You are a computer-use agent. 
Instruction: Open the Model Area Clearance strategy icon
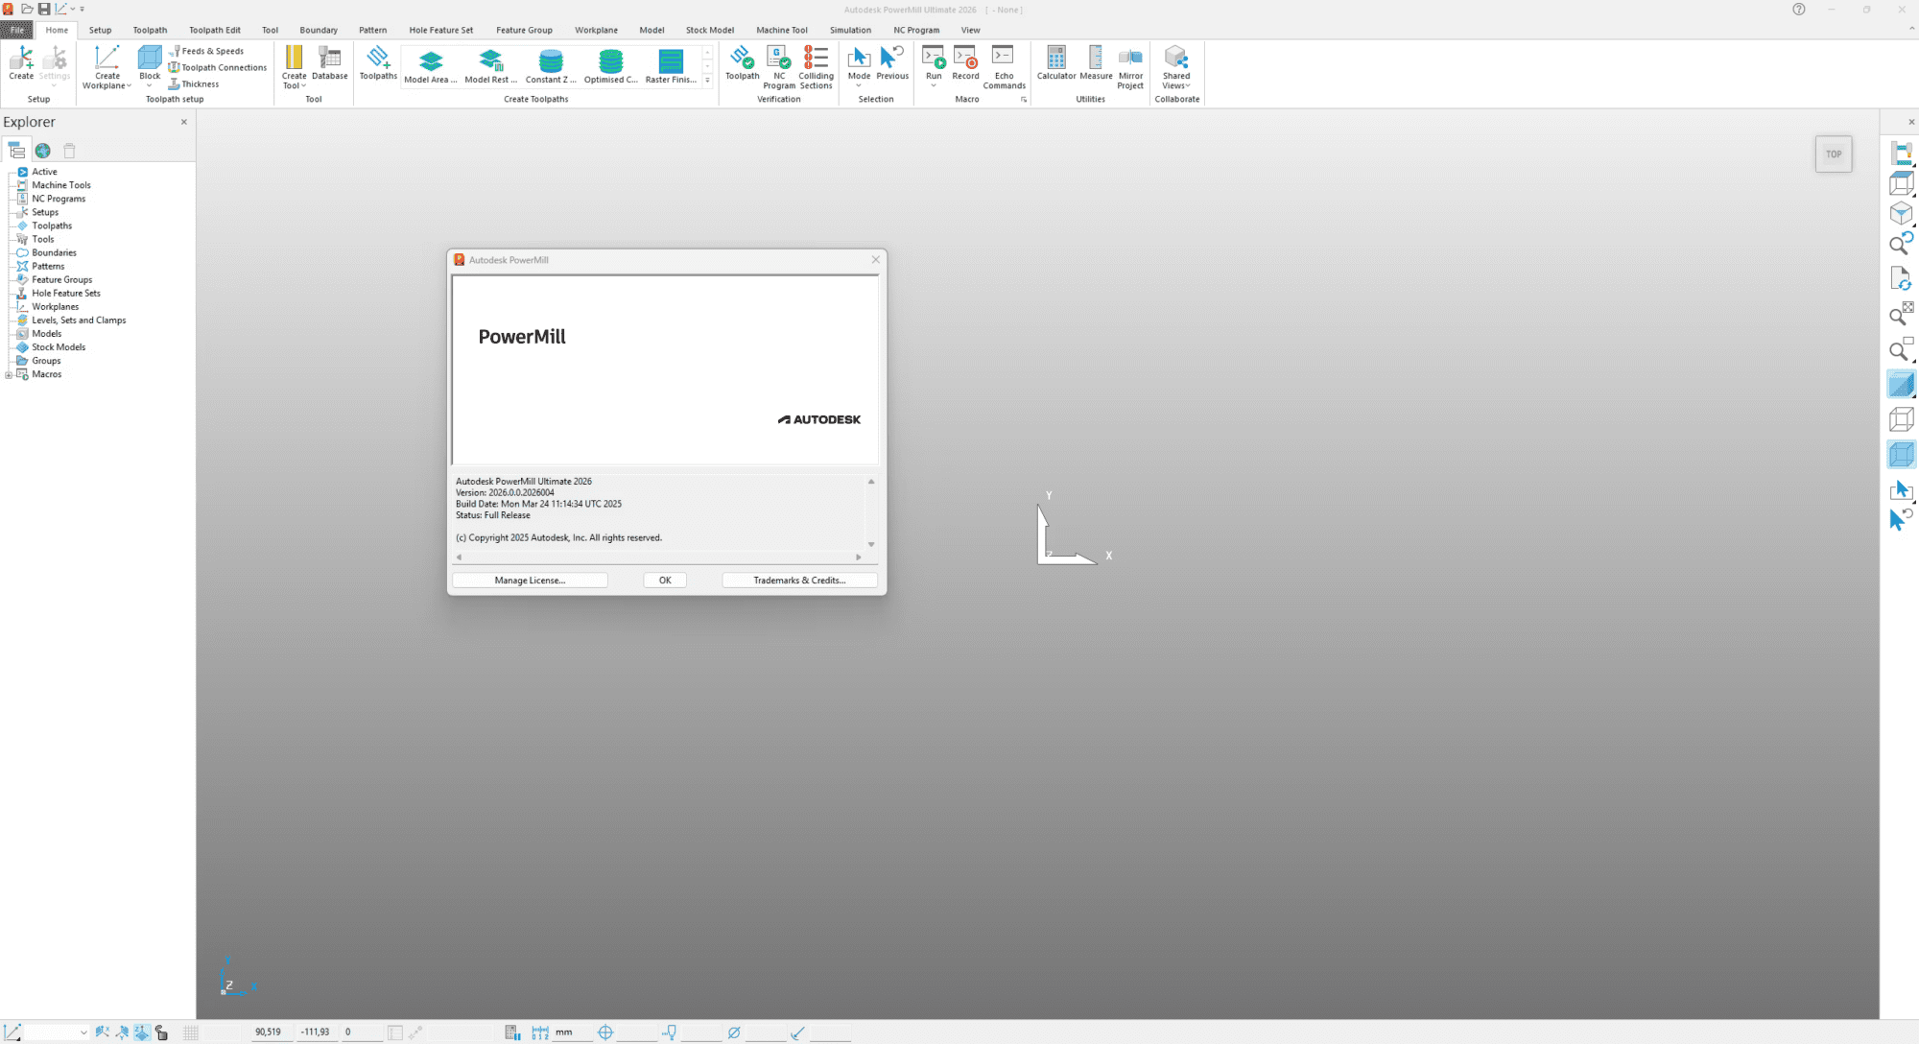[429, 62]
